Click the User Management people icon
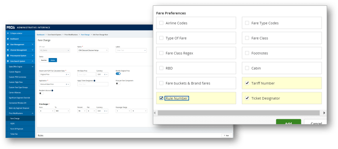Viewport: 338px width, 149px height. click(x=8, y=45)
